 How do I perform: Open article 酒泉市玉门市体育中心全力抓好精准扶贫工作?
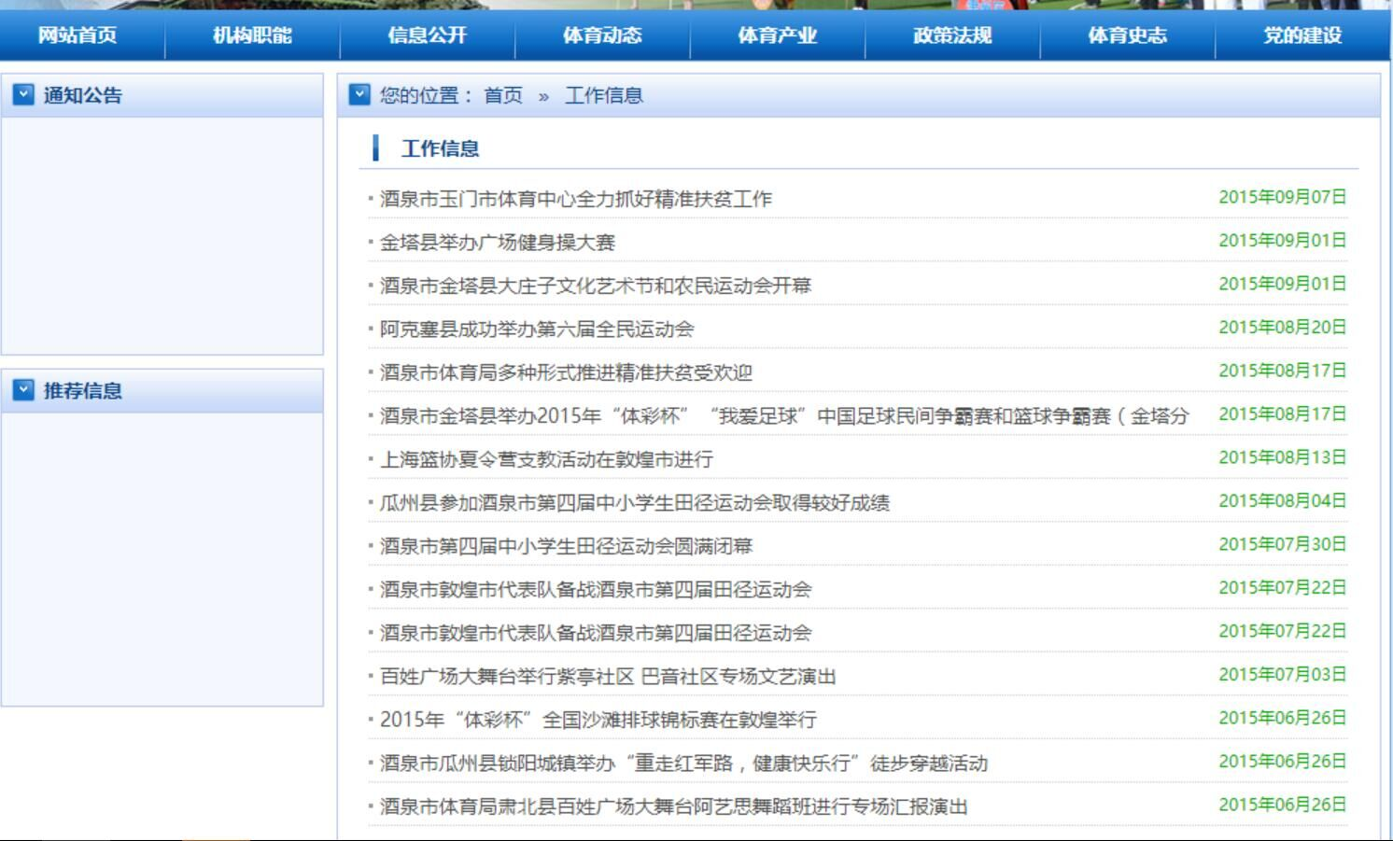pyautogui.click(x=575, y=199)
